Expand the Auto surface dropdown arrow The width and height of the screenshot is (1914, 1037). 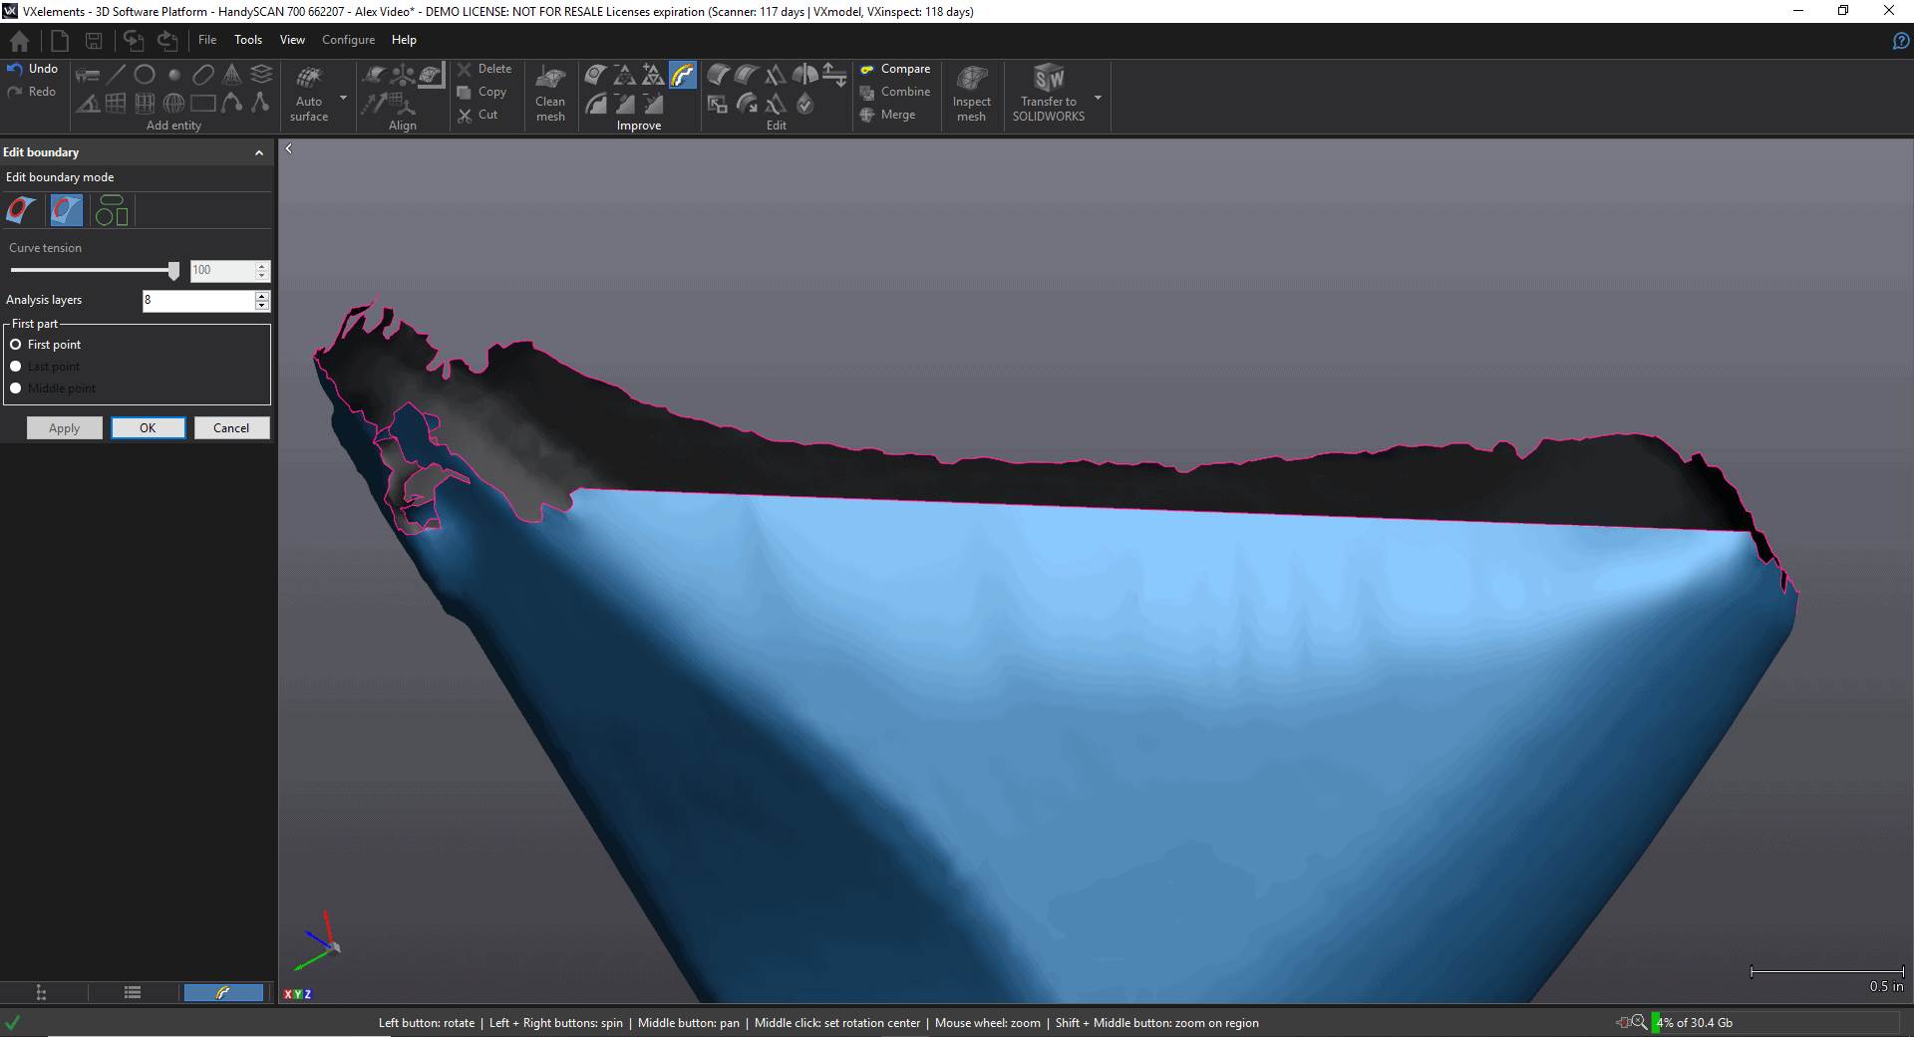pos(344,98)
